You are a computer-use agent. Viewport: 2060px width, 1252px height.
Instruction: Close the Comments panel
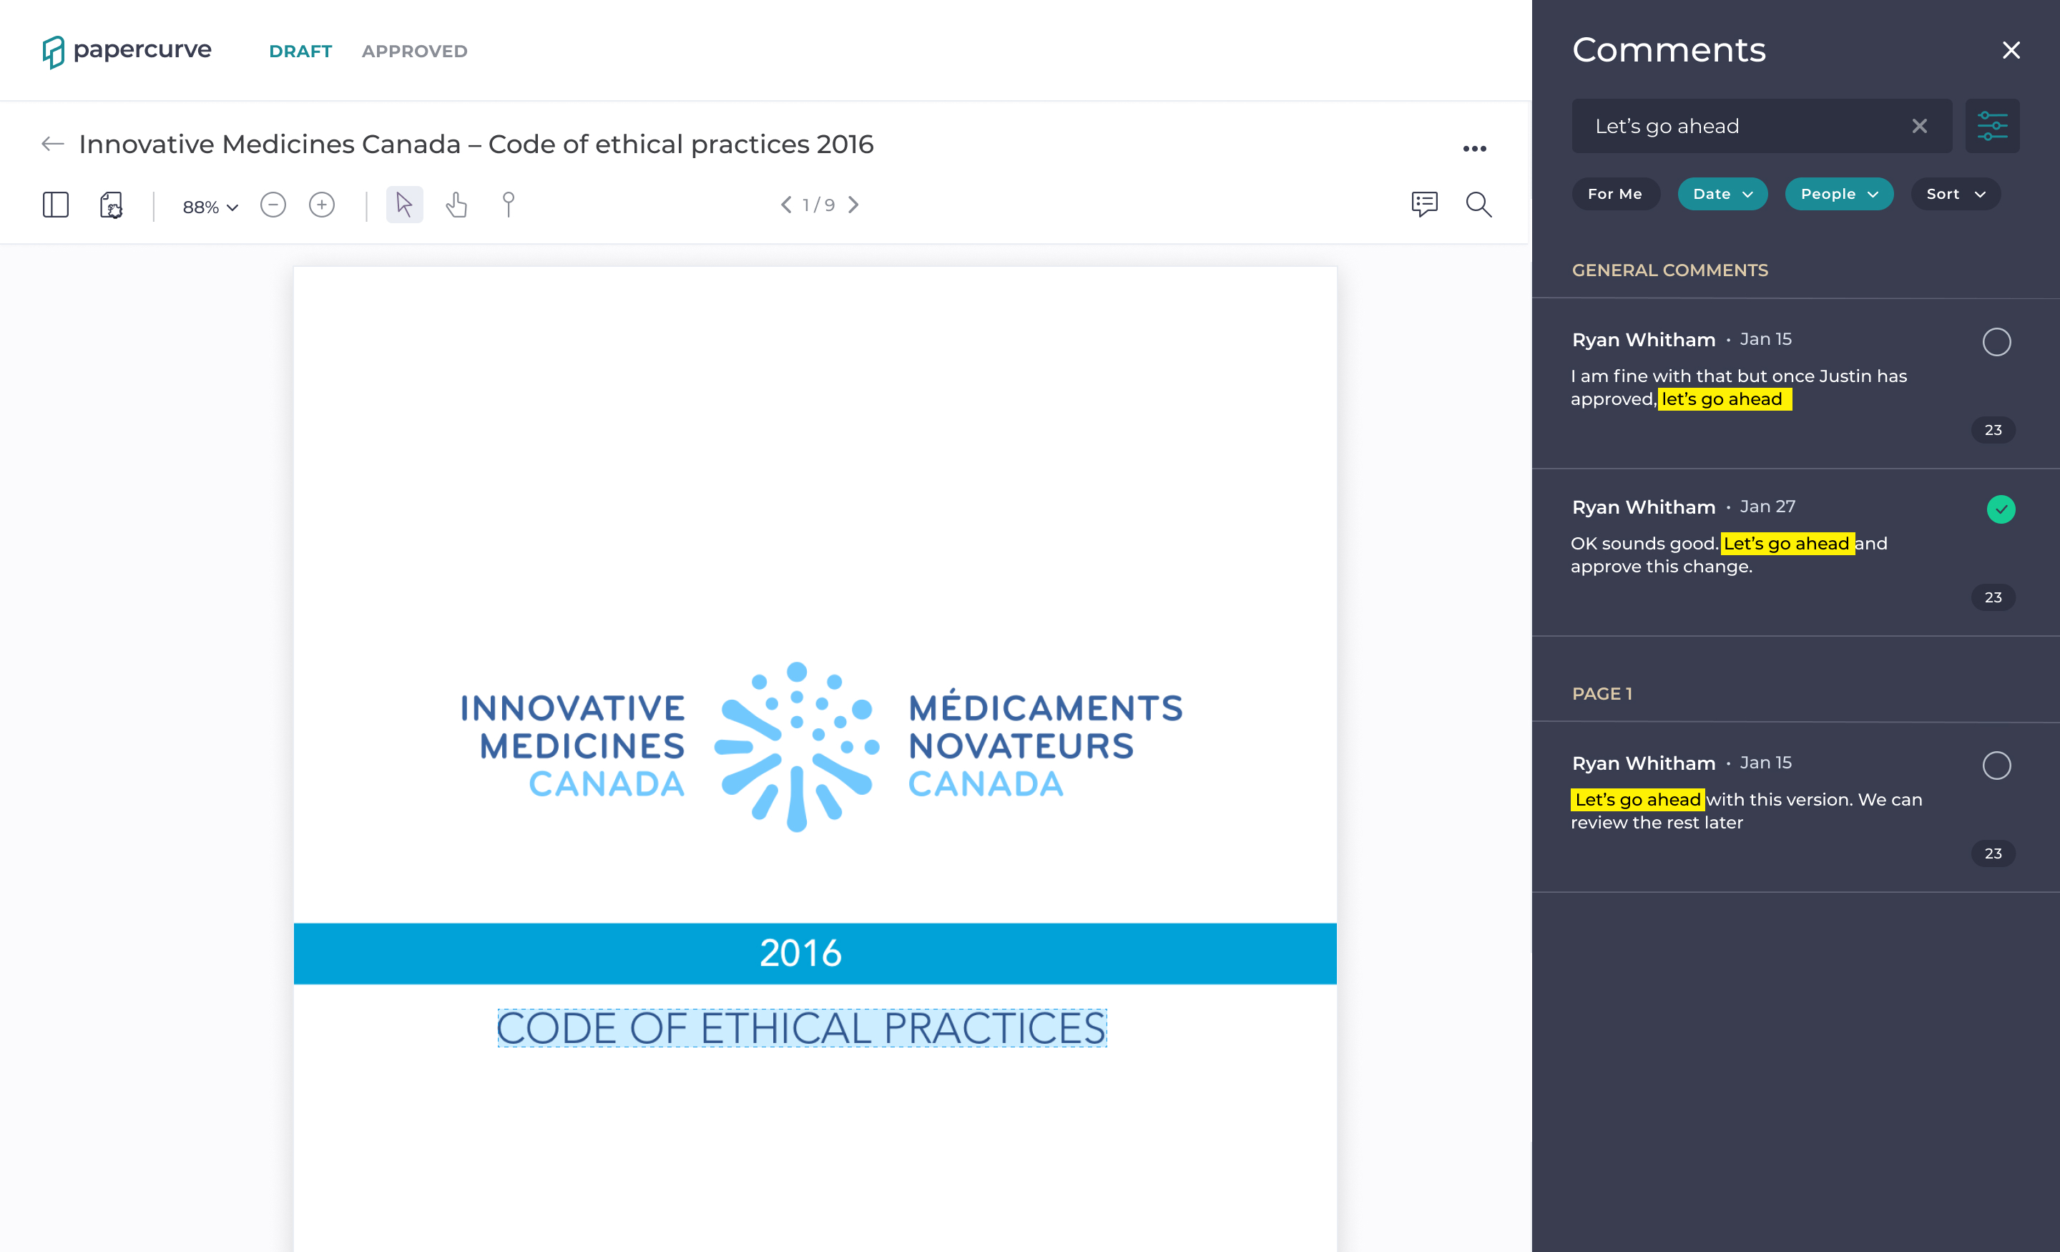(2011, 50)
